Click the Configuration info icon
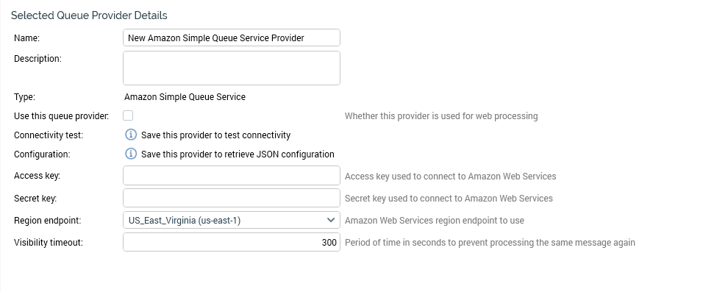This screenshot has height=292, width=728. pyautogui.click(x=131, y=154)
